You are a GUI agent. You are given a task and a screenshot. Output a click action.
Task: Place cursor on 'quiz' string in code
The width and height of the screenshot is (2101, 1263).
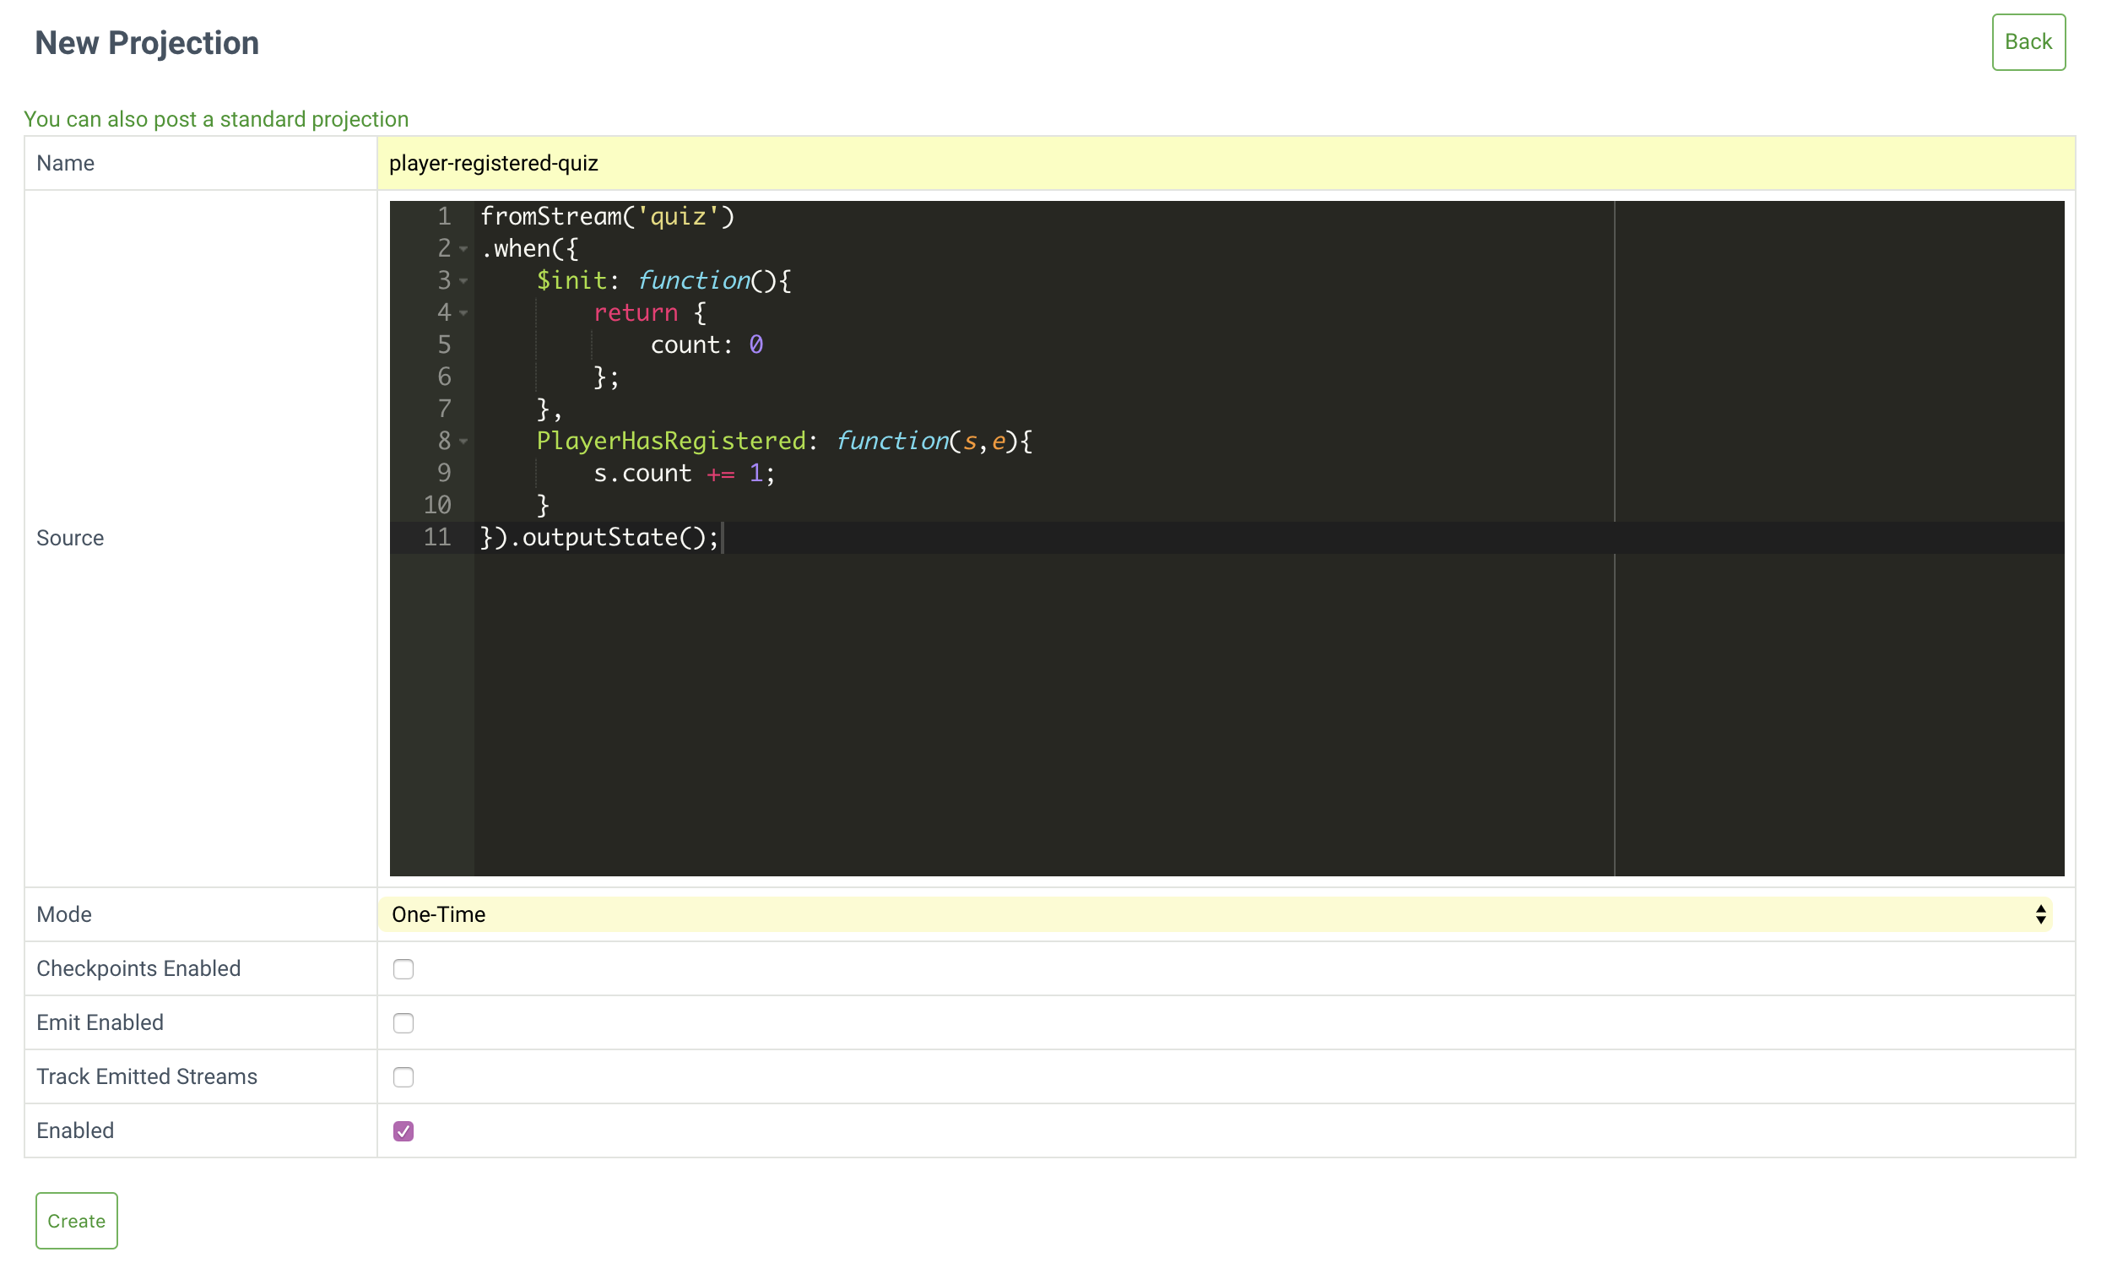[x=677, y=217]
